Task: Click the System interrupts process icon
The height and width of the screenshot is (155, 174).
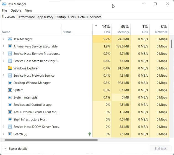Action: coord(10,97)
